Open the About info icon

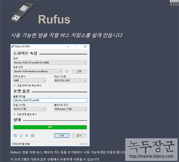pyautogui.click(x=21, y=136)
